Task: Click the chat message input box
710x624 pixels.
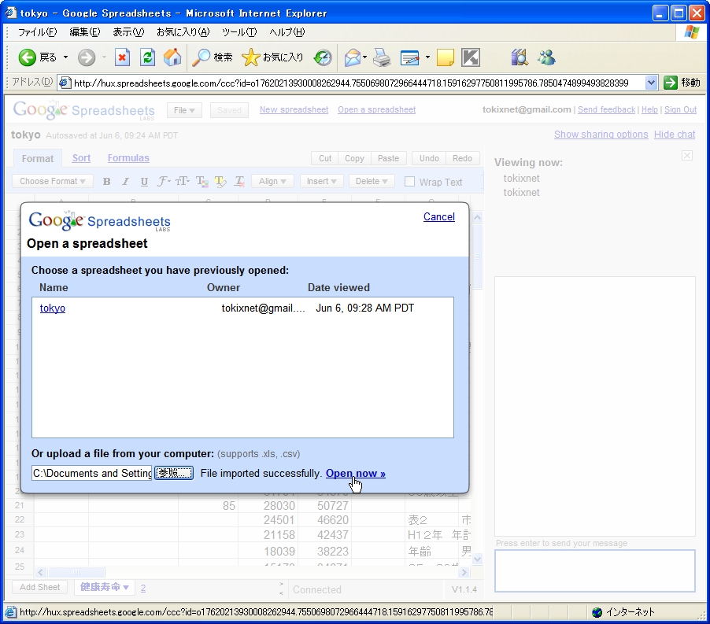Action: click(x=595, y=571)
